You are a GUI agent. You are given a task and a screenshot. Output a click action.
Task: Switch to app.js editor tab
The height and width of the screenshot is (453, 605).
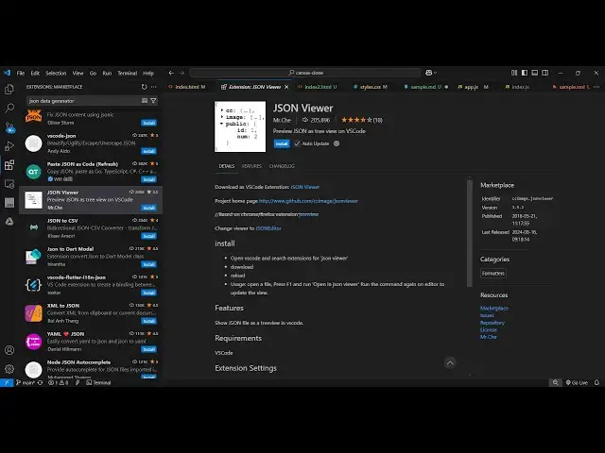(473, 87)
